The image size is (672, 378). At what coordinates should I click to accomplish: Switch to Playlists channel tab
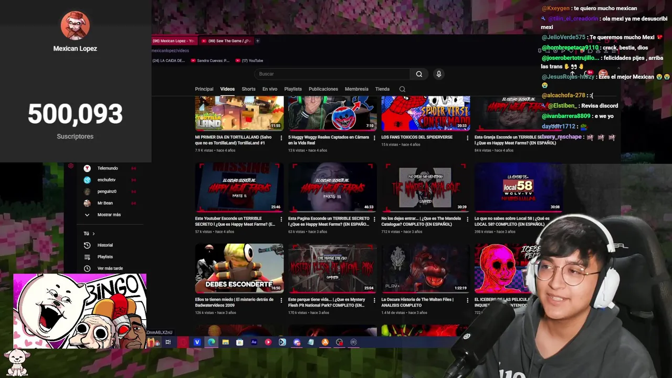click(x=293, y=89)
